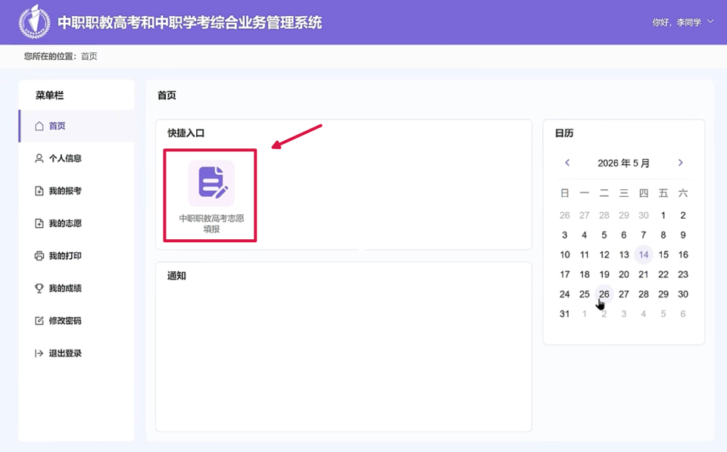
Task: Select May 20 in the calendar
Action: pyautogui.click(x=624, y=274)
